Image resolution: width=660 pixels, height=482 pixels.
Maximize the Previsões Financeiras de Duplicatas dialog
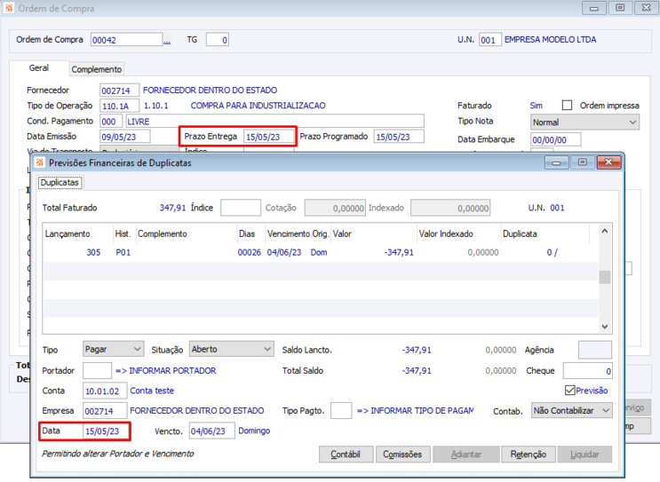click(x=582, y=162)
